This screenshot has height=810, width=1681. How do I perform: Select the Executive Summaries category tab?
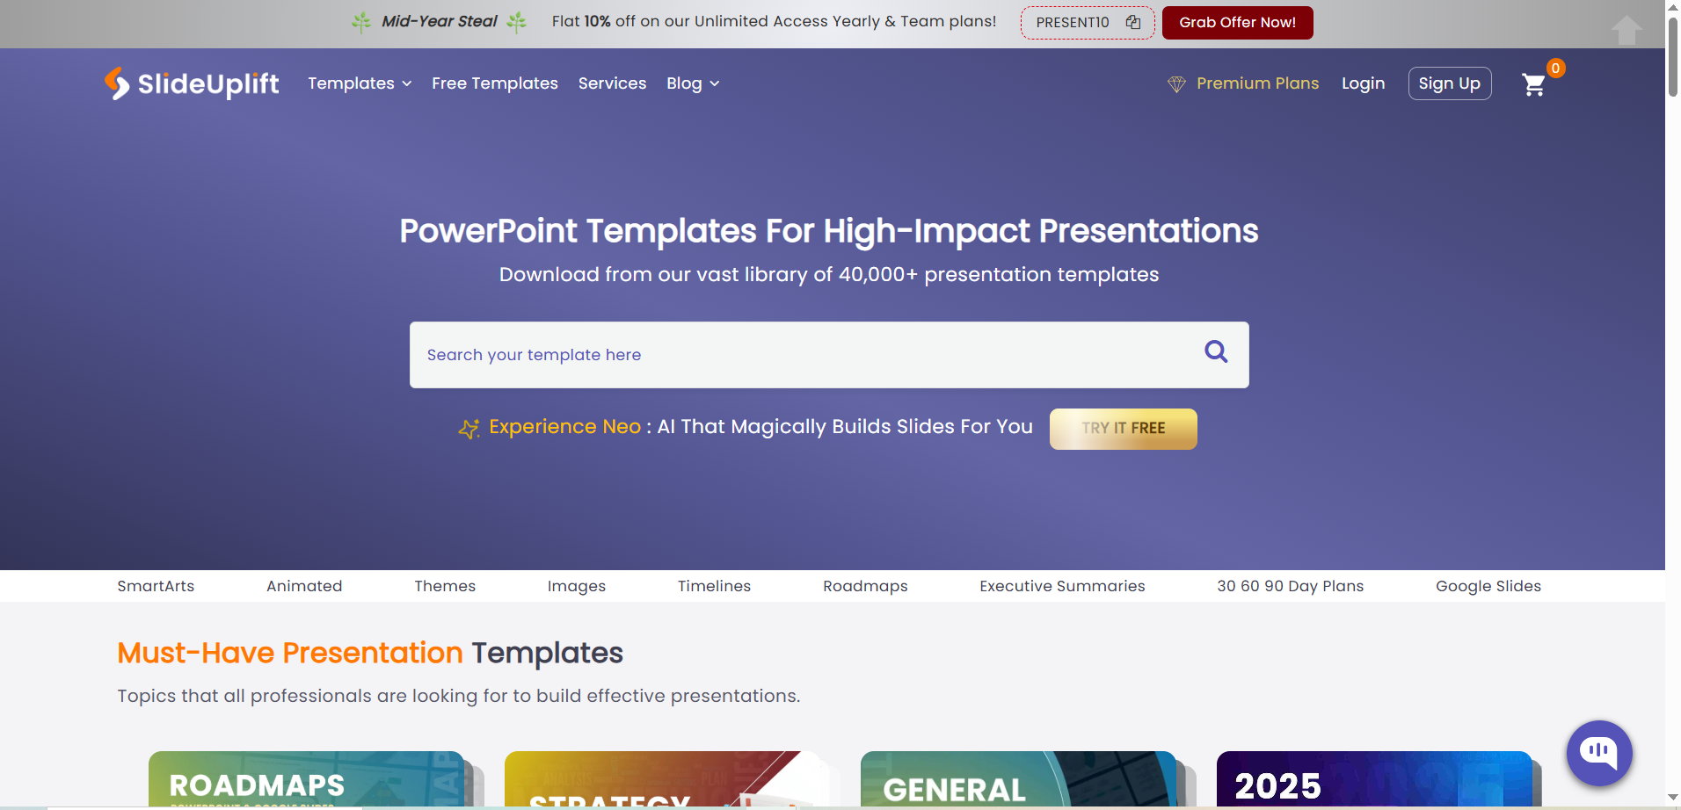[1062, 586]
